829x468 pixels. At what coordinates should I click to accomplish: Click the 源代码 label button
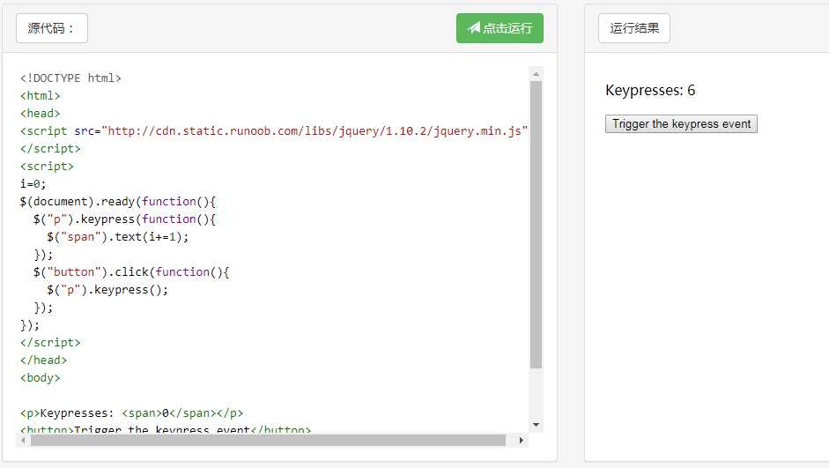[x=52, y=28]
